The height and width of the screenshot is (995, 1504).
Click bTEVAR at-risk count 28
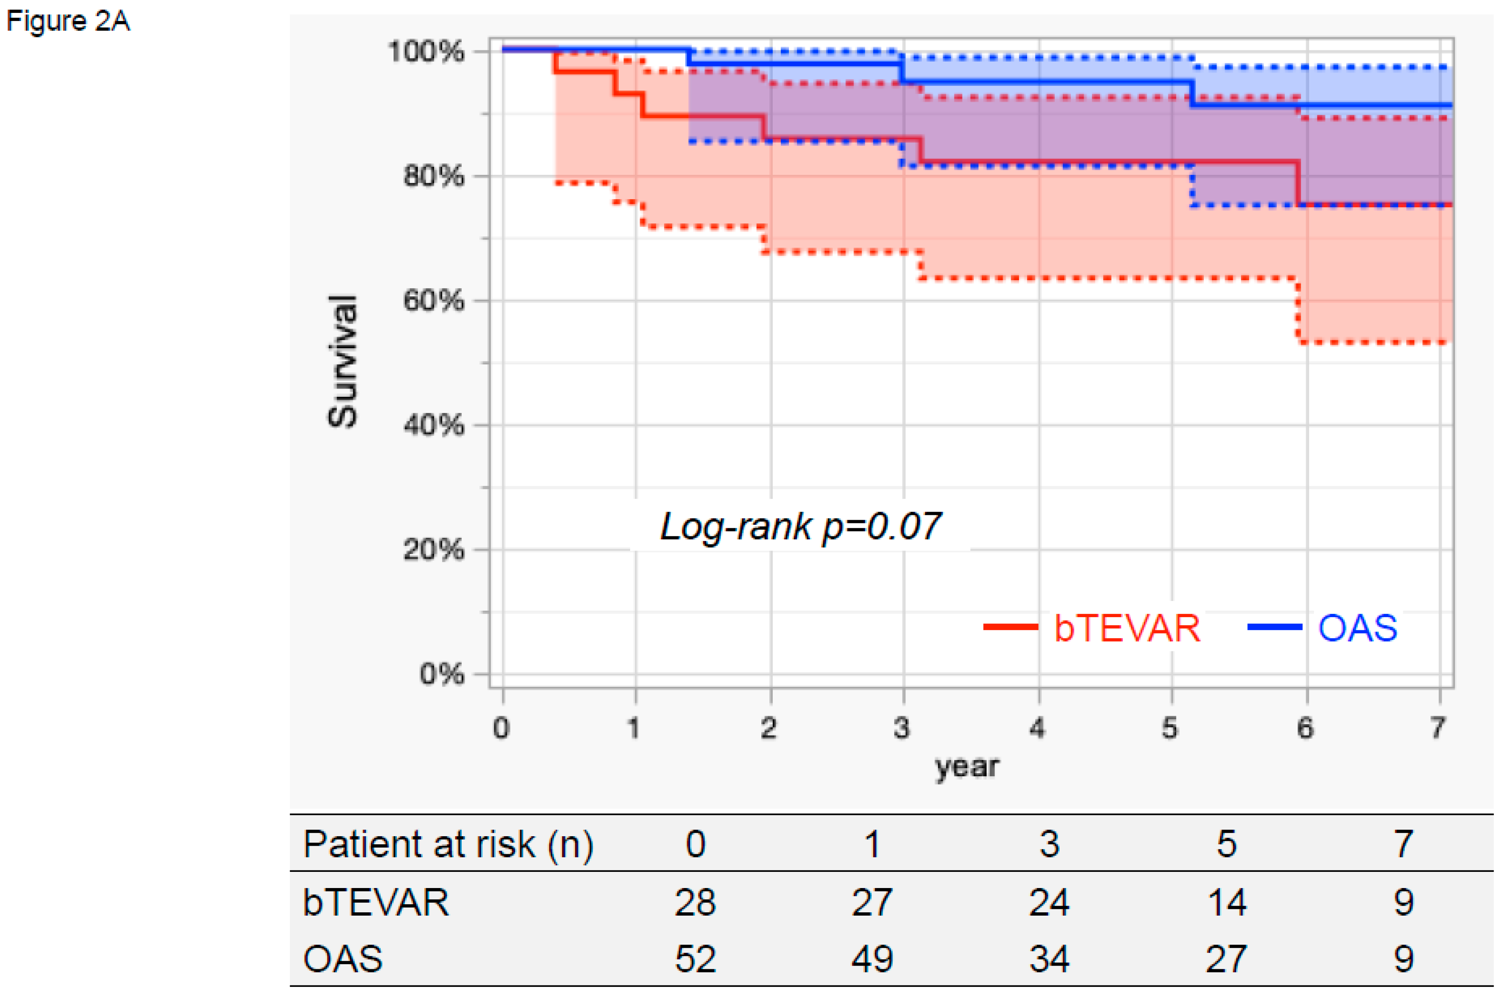point(695,902)
